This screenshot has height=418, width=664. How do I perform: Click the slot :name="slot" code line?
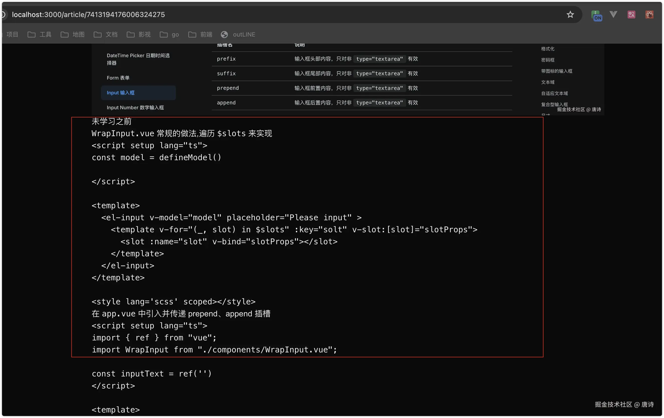(x=229, y=242)
